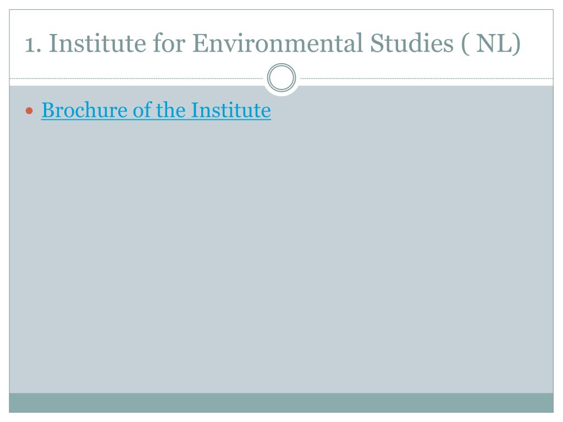Click the slide title text
Image resolution: width=563 pixels, height=422 pixels.
[273, 43]
